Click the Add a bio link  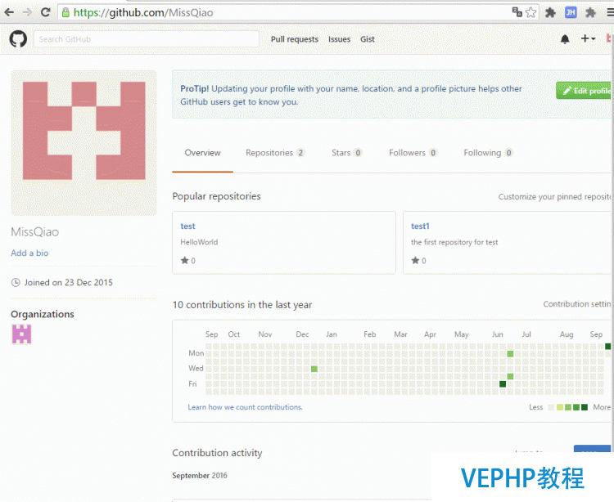pyautogui.click(x=29, y=253)
